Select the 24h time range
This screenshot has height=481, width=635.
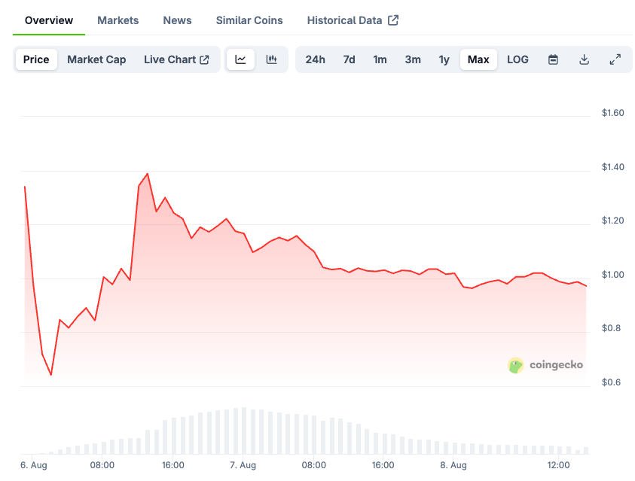coord(316,59)
